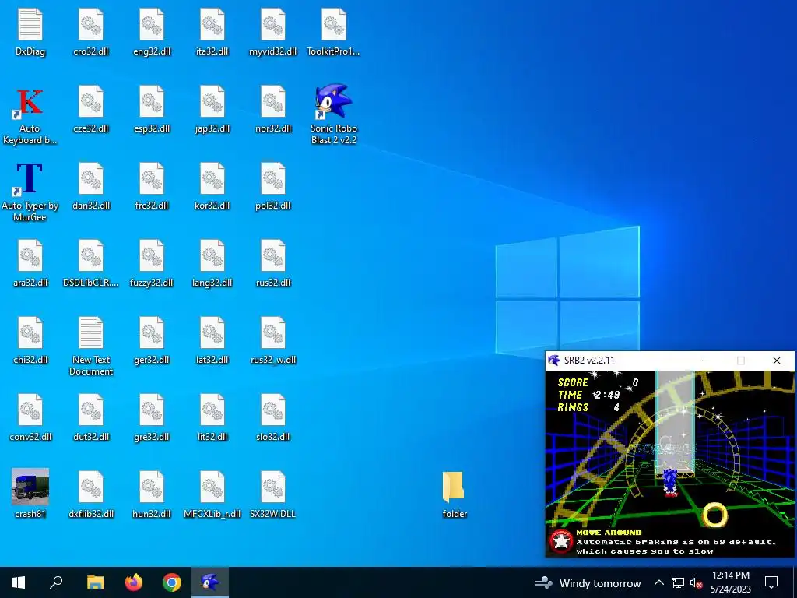Select the ger32.dll file icon

click(x=152, y=333)
